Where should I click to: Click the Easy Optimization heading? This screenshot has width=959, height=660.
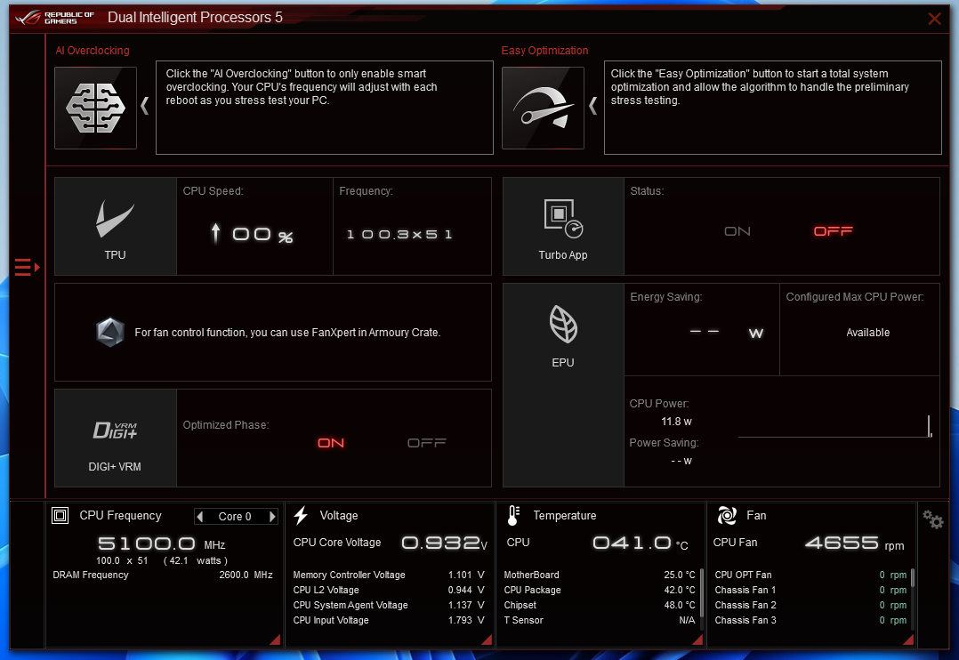(x=545, y=51)
